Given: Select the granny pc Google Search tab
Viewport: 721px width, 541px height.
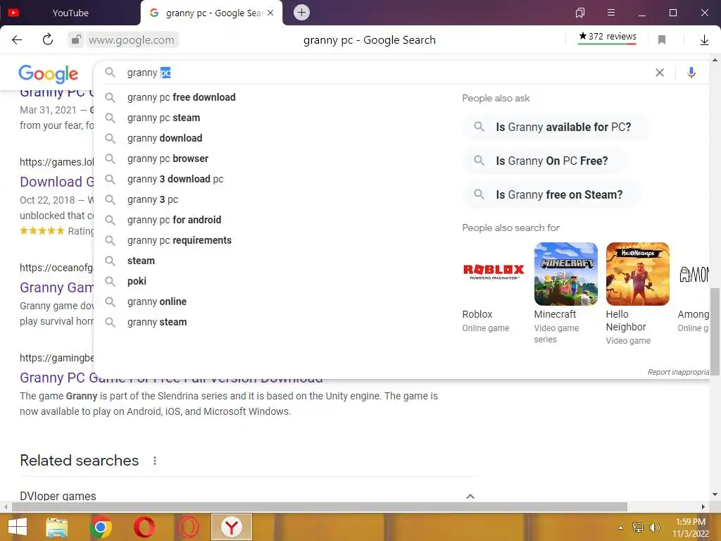Looking at the screenshot, I should 211,13.
